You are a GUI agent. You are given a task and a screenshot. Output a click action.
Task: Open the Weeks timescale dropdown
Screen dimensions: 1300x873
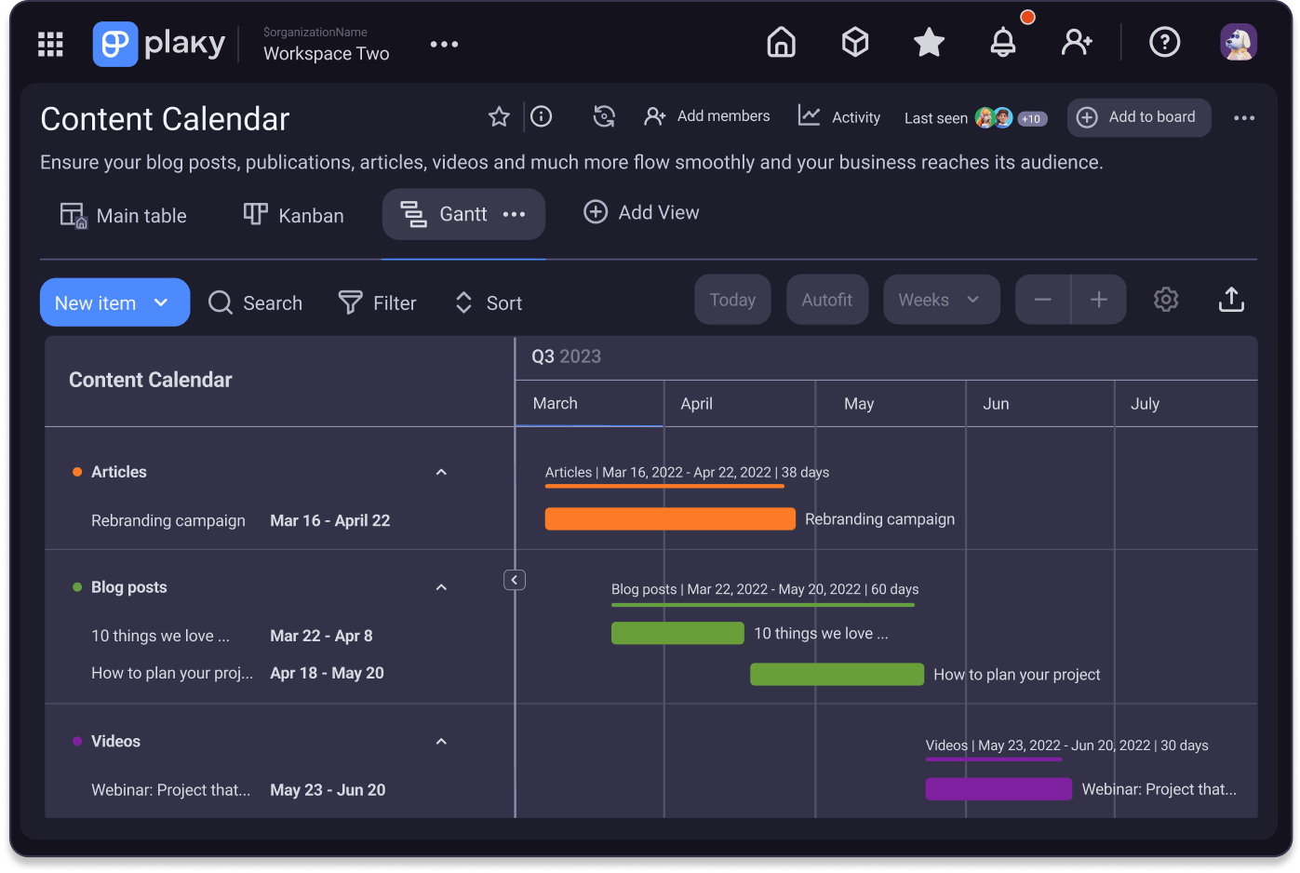tap(941, 299)
